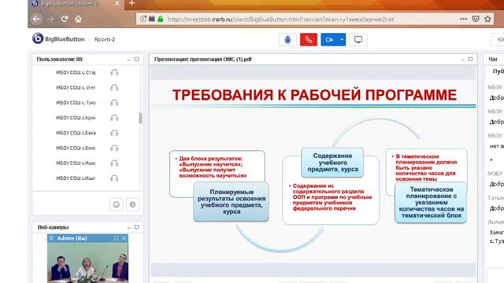Click headset icon for МБОУ СОШ с. стег
Screen dimensions: 504x283
(x=114, y=87)
